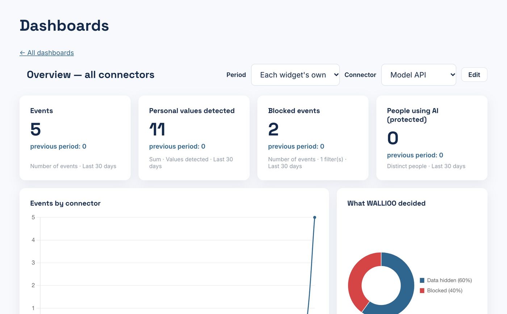Open the Period dropdown
507x314 pixels.
[x=296, y=75]
